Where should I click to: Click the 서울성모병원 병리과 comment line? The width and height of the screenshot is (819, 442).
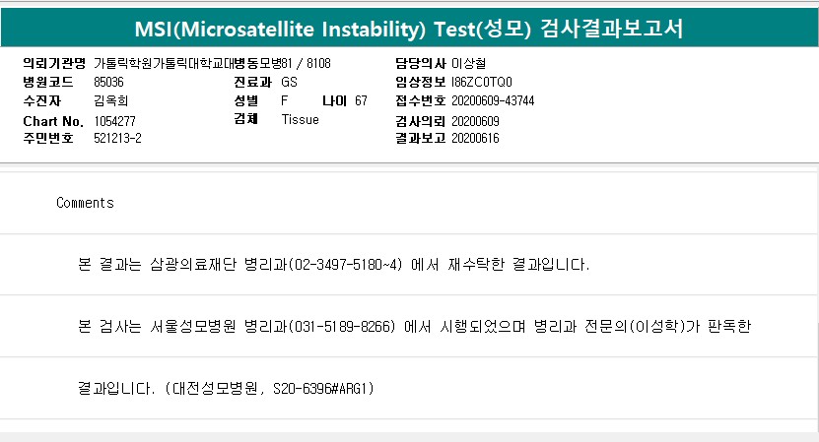point(414,326)
